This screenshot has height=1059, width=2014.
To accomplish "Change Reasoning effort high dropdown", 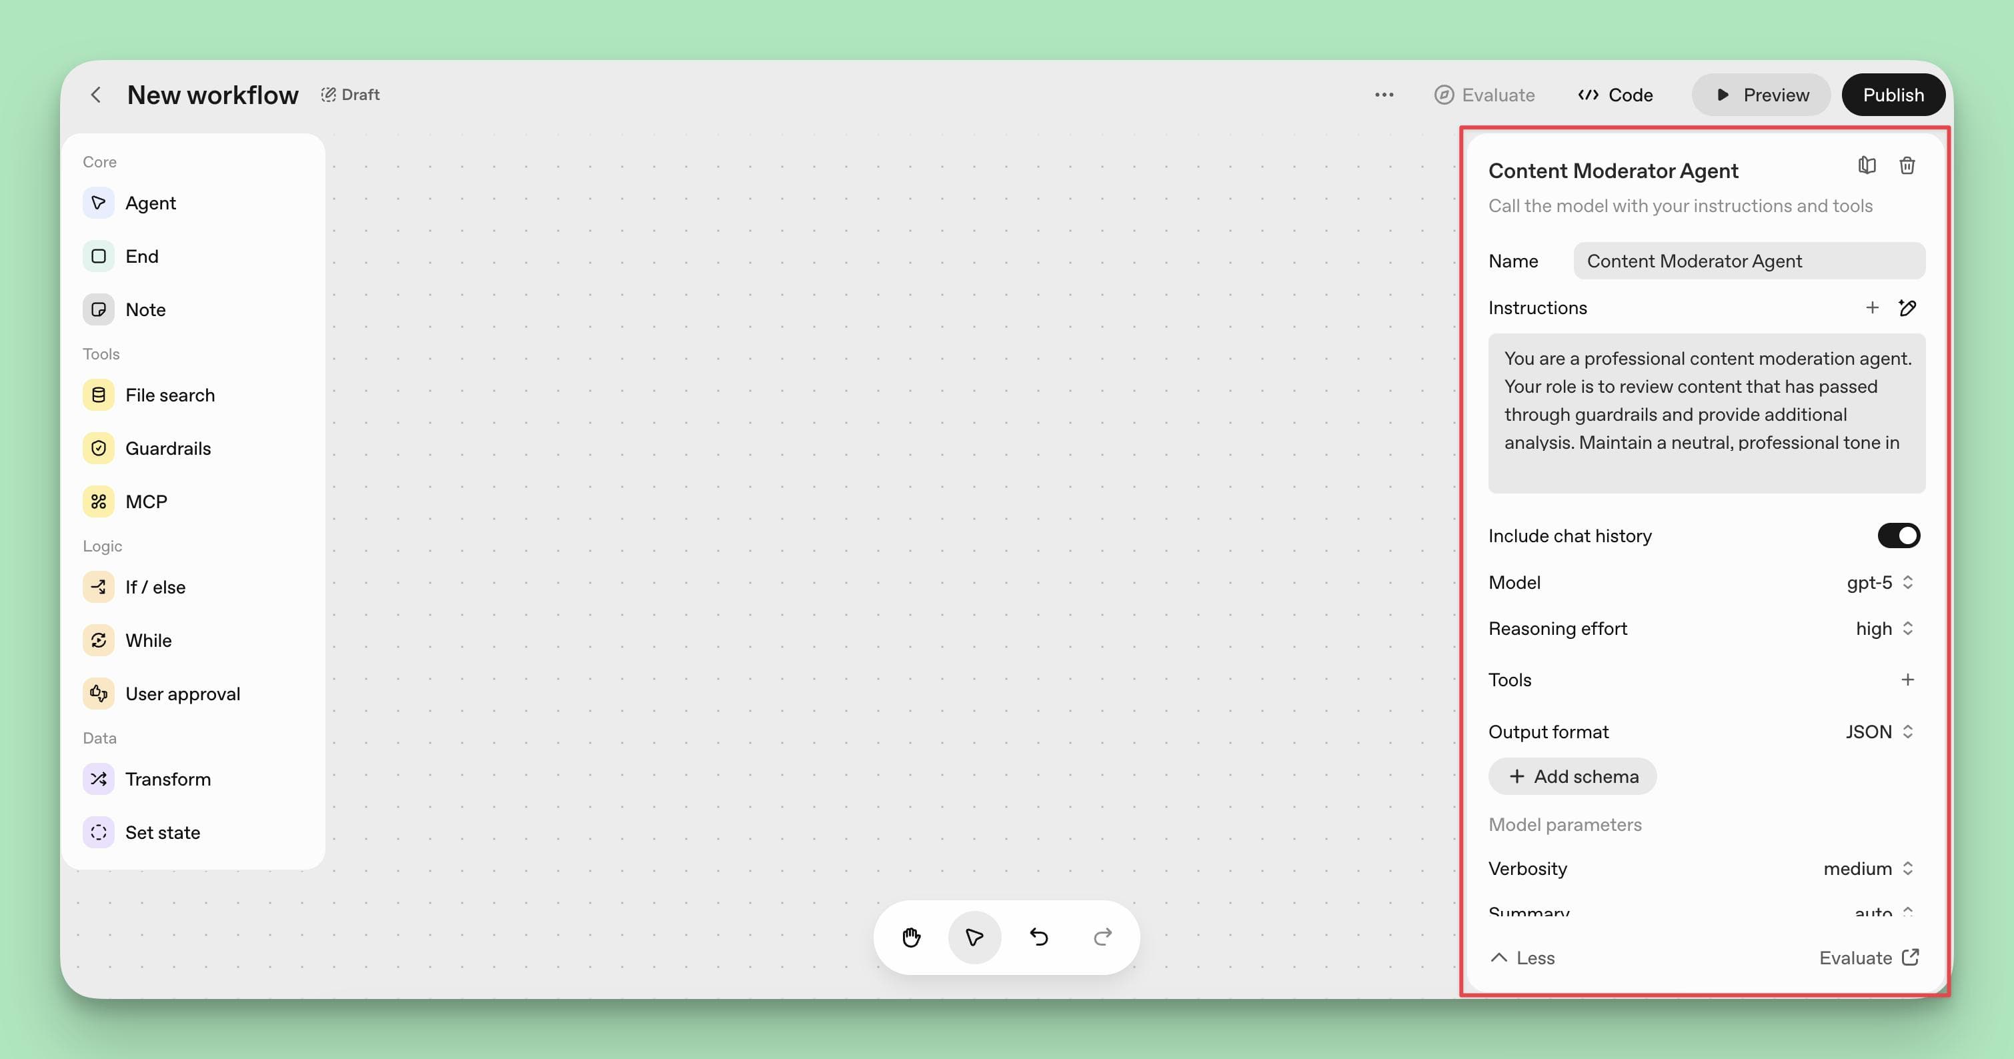I will (x=1884, y=628).
